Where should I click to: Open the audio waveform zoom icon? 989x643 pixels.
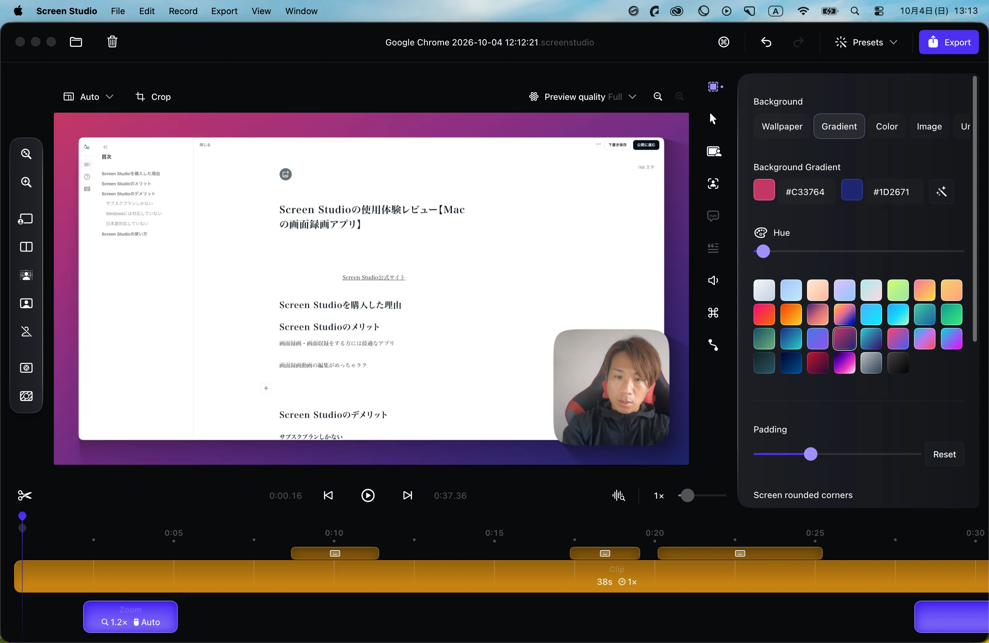coord(618,495)
